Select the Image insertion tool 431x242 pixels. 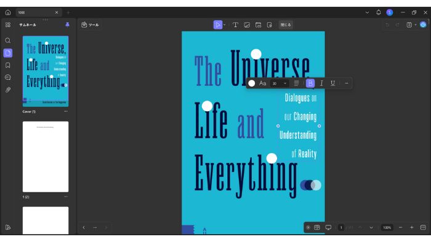[x=247, y=25]
